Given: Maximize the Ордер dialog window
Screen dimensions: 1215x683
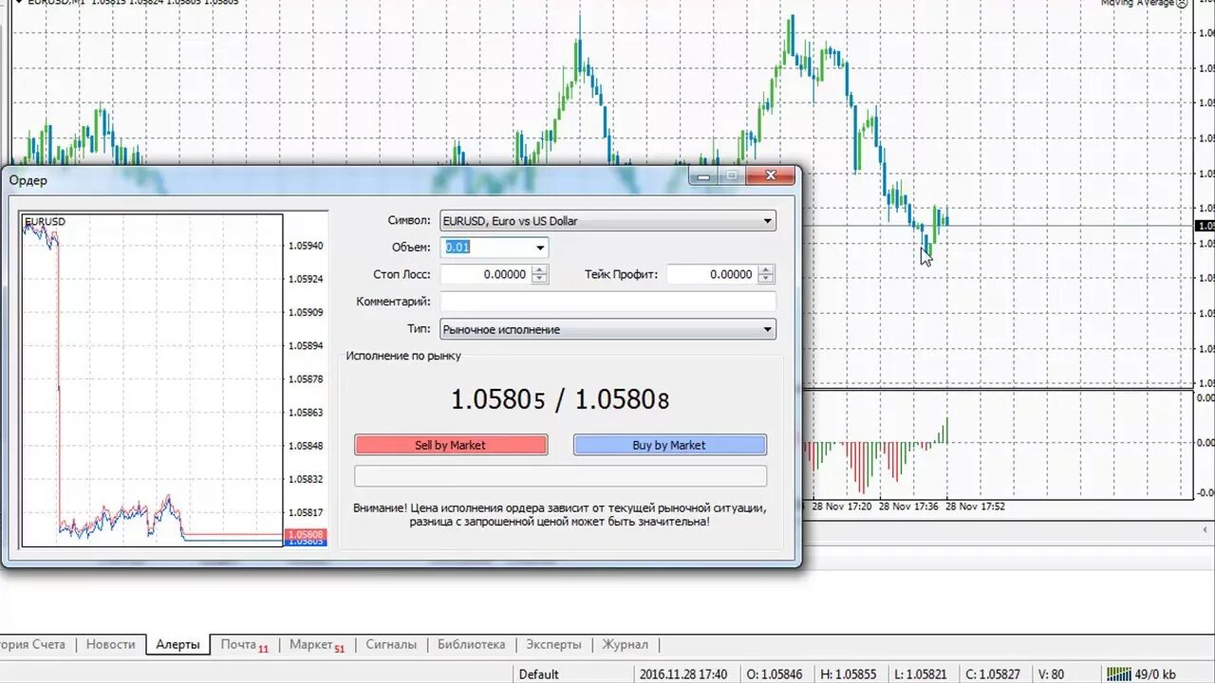Looking at the screenshot, I should [x=731, y=175].
